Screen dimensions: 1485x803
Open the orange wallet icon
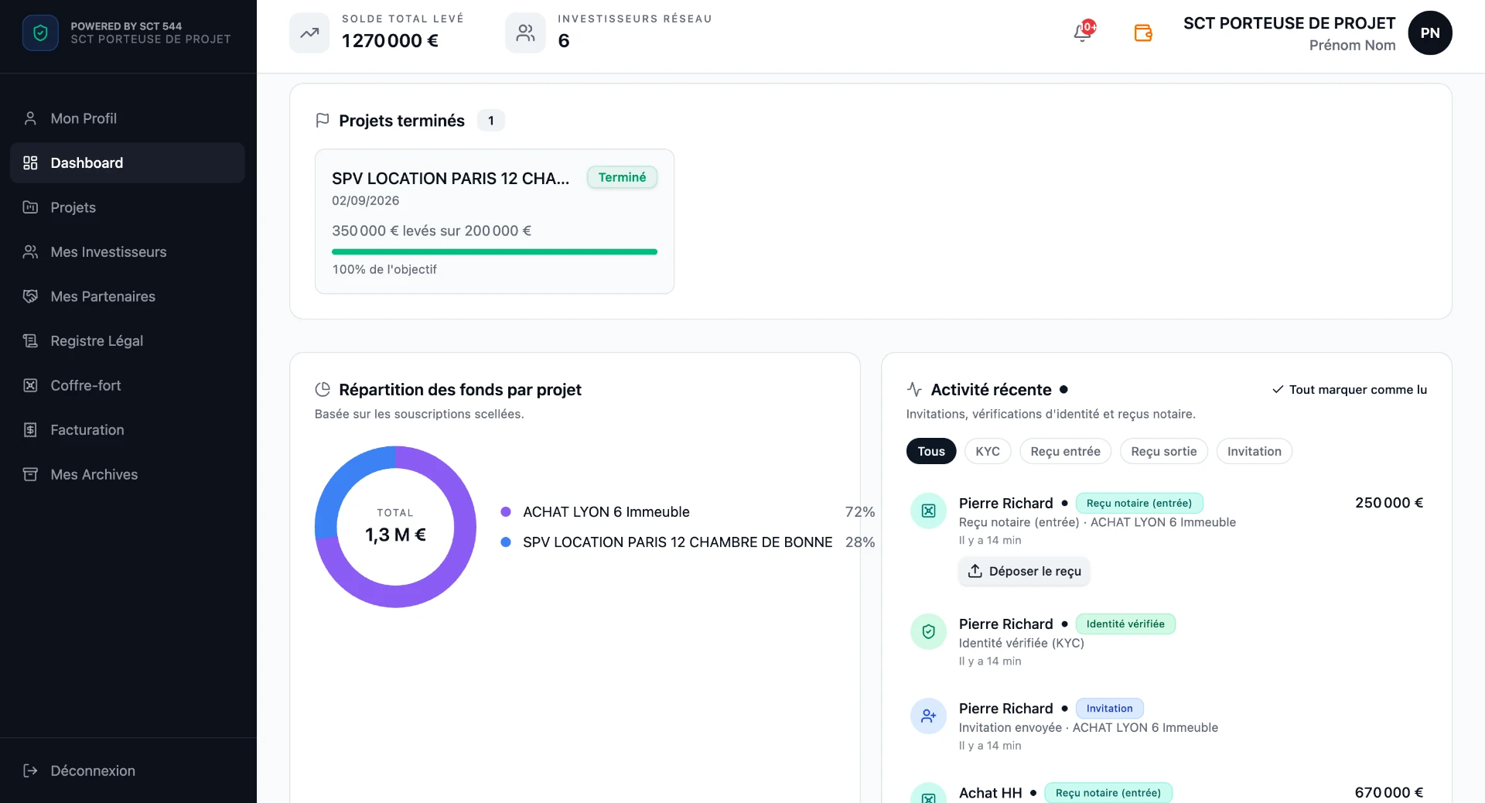coord(1143,32)
